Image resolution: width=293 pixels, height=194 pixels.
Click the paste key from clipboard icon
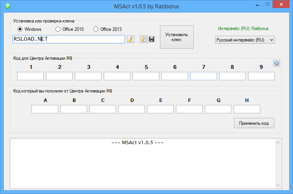[144, 39]
